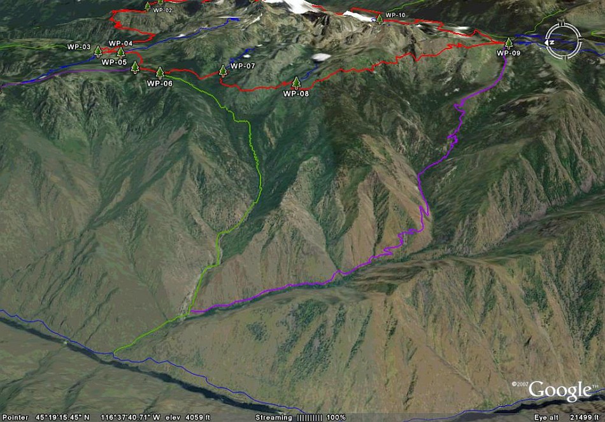Select the WP-07 tree waypoint marker
The height and width of the screenshot is (422, 605).
coord(223,71)
